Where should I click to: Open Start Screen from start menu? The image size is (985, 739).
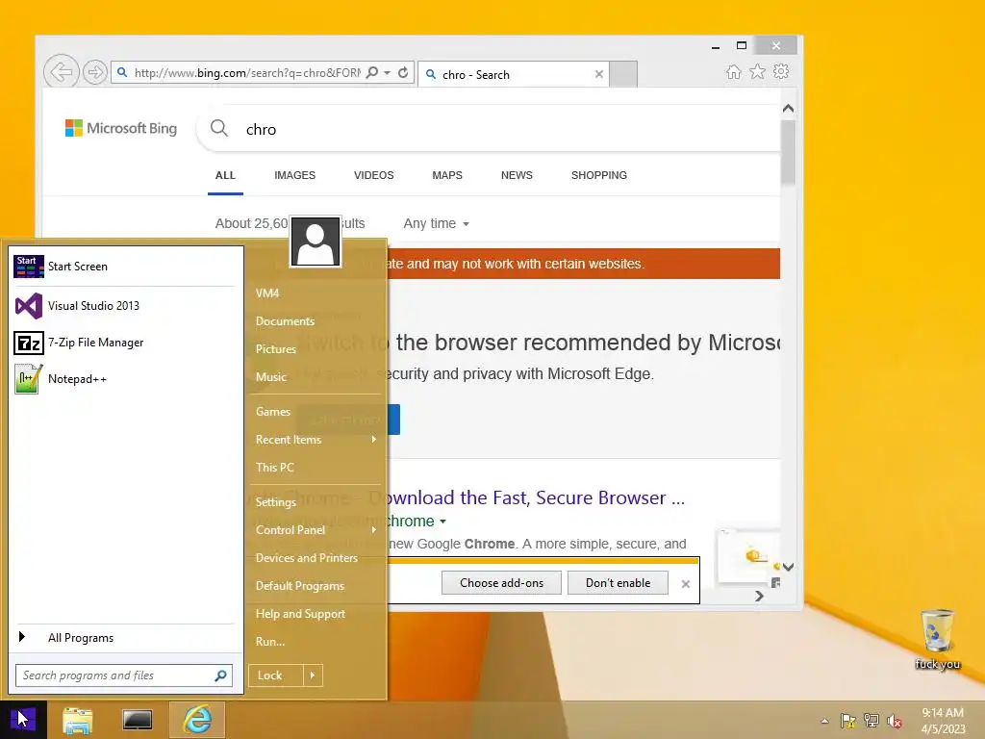pyautogui.click(x=124, y=267)
